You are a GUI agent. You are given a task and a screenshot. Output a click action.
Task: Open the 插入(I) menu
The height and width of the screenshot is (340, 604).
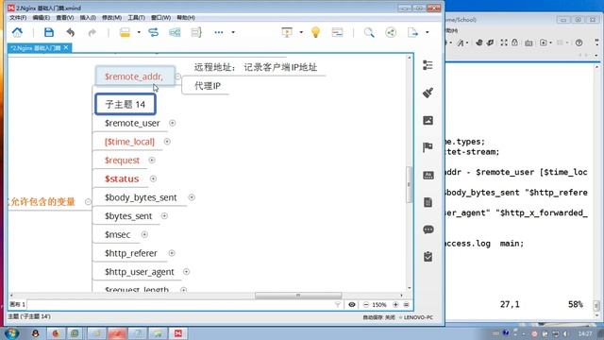click(x=88, y=18)
